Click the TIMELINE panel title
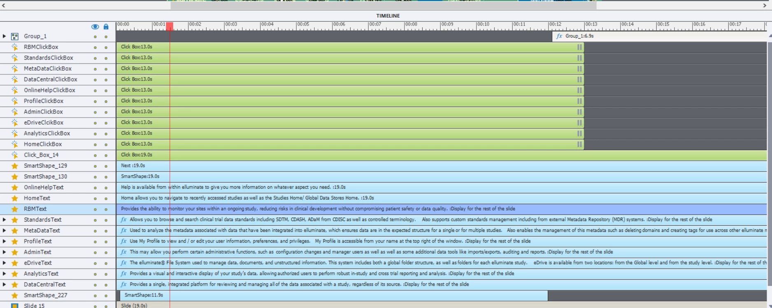This screenshot has width=772, height=308. (388, 16)
